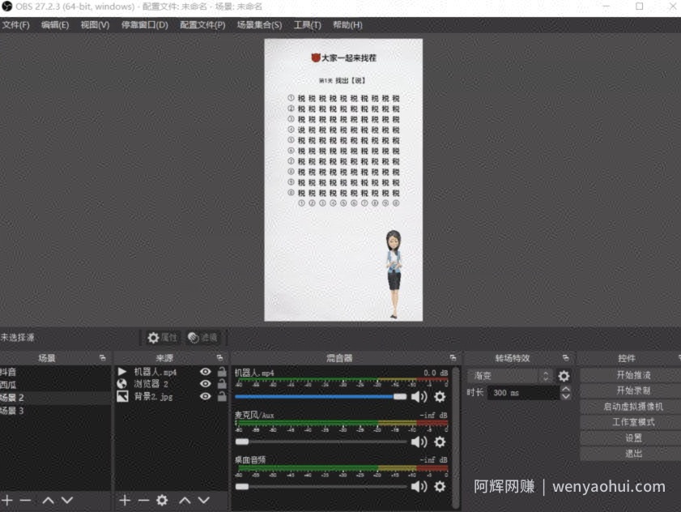
Task: Open the 编辑(E) menu
Action: [x=55, y=25]
